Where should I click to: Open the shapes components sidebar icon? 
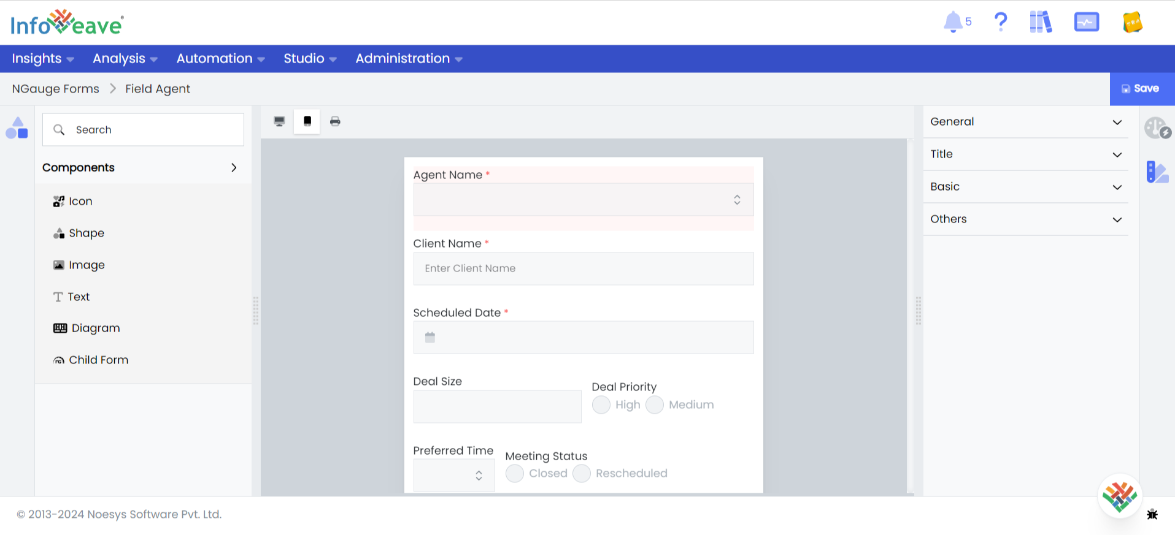tap(17, 128)
